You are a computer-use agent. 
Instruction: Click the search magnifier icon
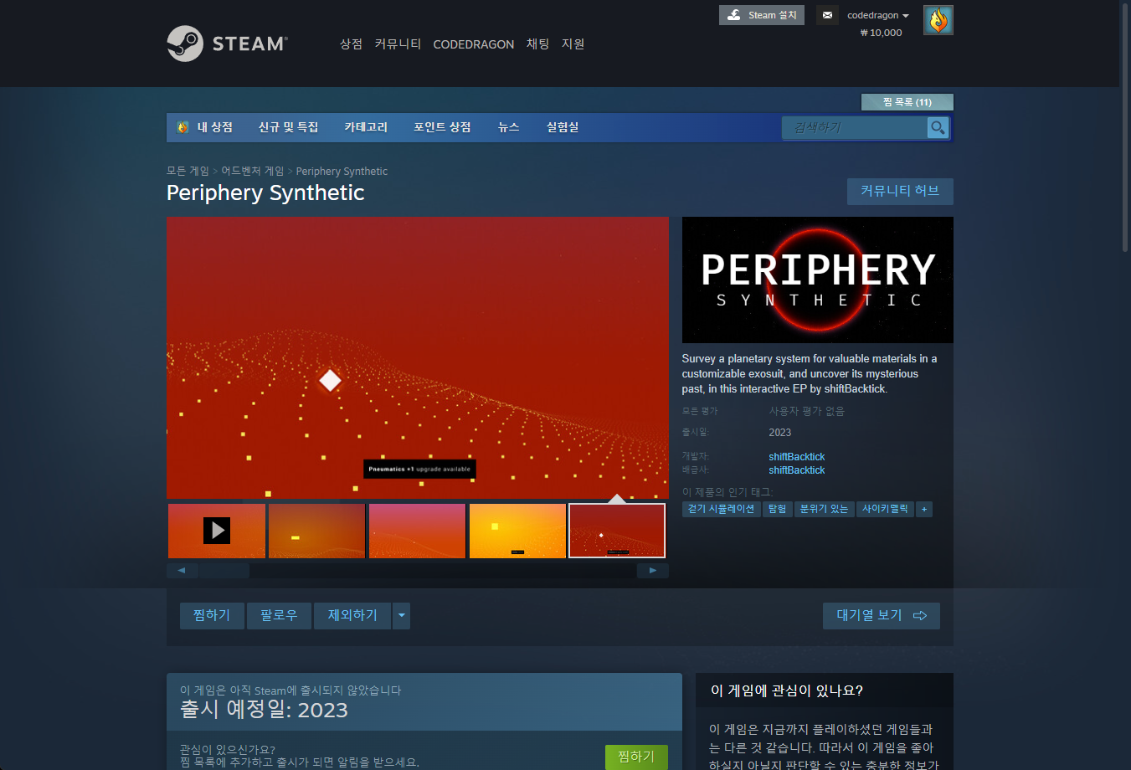[x=938, y=127]
